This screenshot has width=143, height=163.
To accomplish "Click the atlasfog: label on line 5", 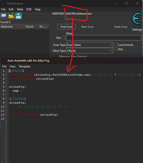I will 18,87.
